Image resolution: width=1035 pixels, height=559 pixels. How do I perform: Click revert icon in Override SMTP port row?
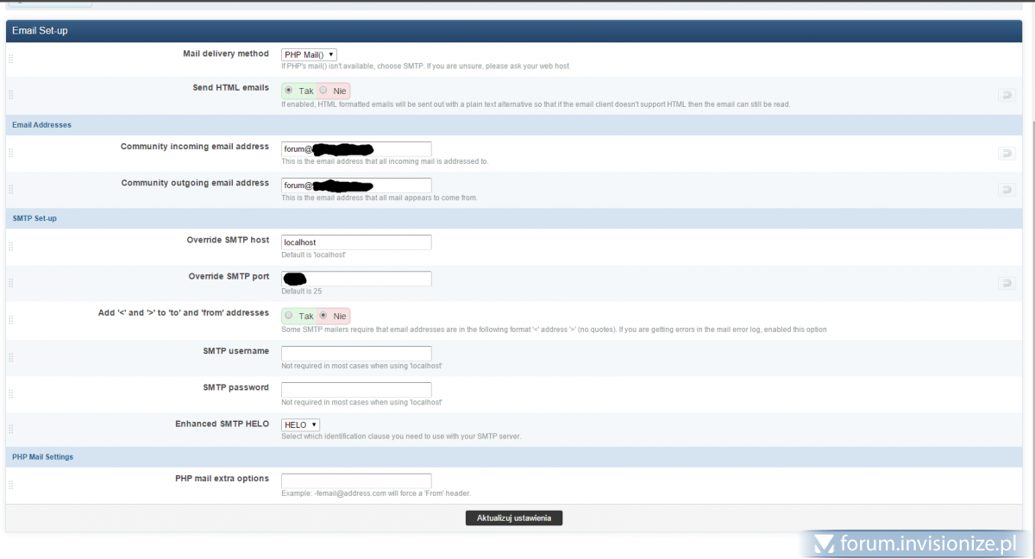pyautogui.click(x=1007, y=283)
